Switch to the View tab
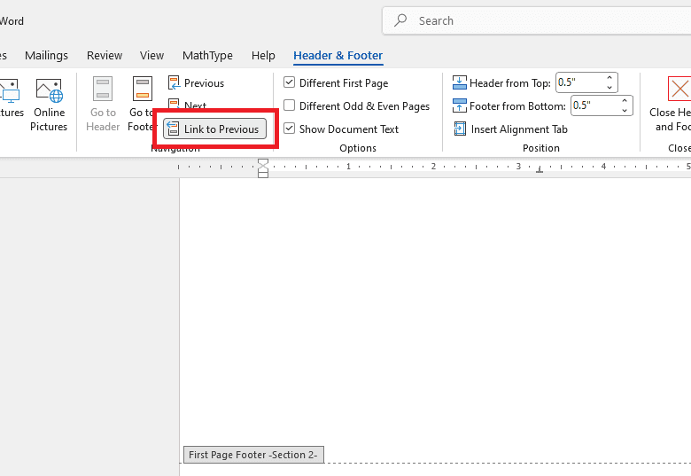The image size is (691, 476). (x=151, y=56)
